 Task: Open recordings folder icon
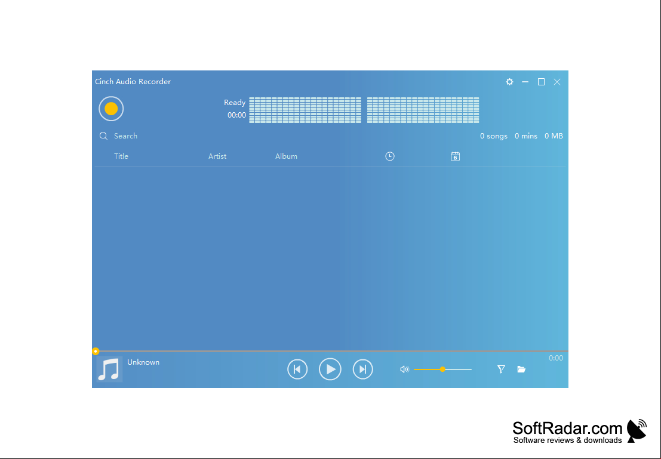point(521,369)
